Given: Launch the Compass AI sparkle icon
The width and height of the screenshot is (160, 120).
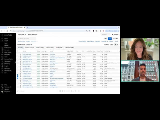Looking at the screenshot, I should pos(2,87).
